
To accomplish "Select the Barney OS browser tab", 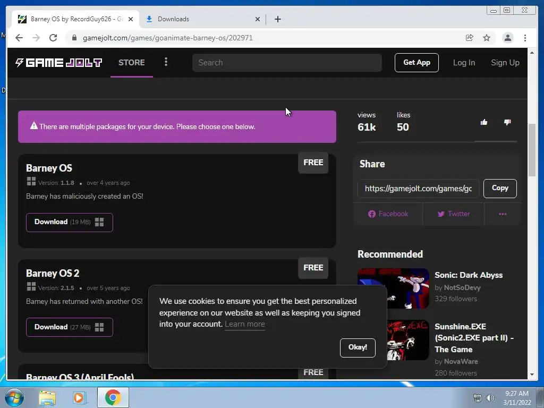I will pos(75,19).
